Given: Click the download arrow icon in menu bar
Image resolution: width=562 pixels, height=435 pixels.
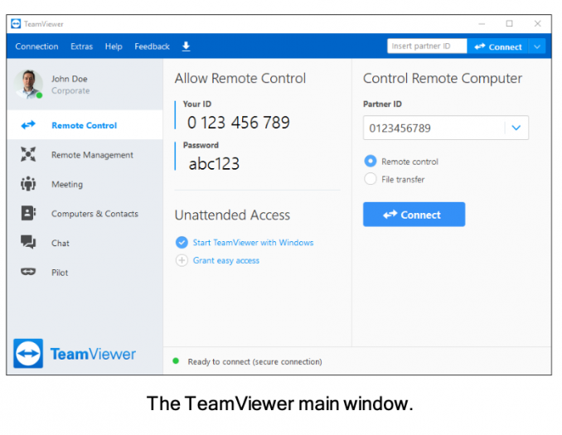Looking at the screenshot, I should click(x=186, y=46).
